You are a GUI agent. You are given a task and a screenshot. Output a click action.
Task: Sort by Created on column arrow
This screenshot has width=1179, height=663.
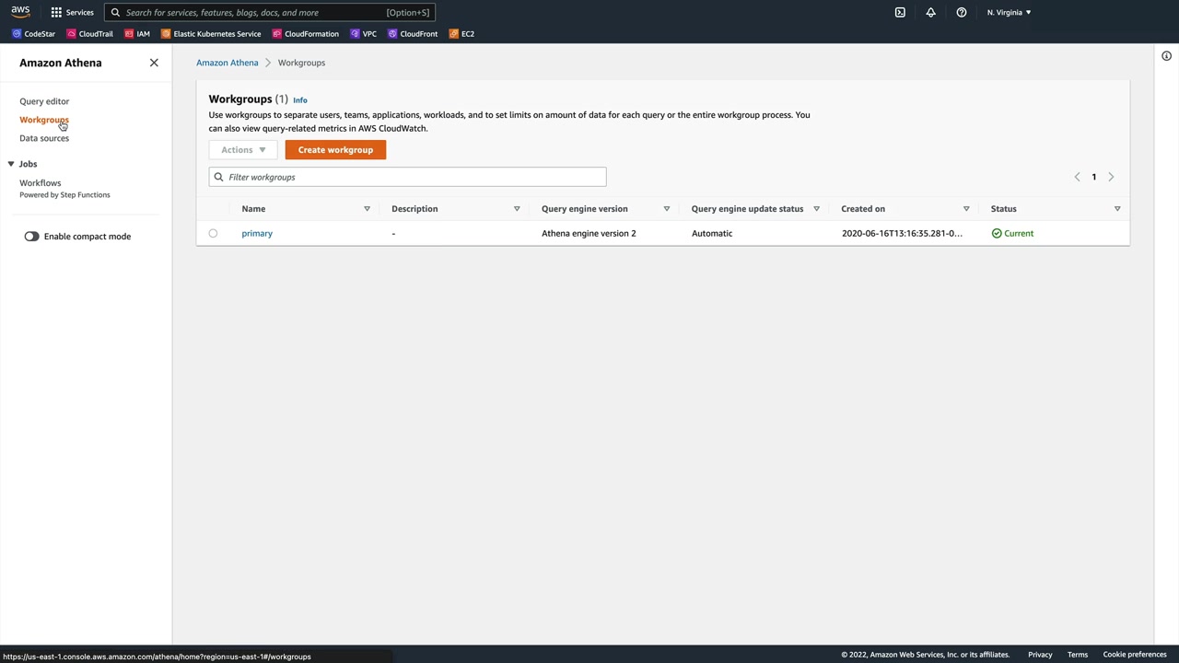click(x=966, y=209)
